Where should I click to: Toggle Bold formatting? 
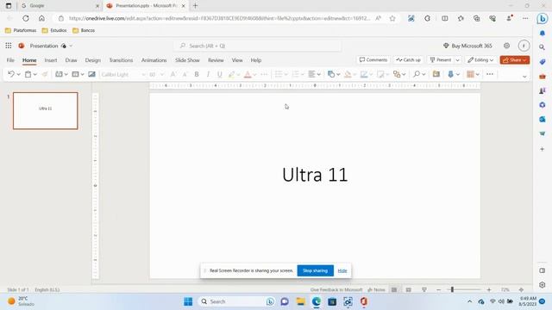(x=197, y=74)
